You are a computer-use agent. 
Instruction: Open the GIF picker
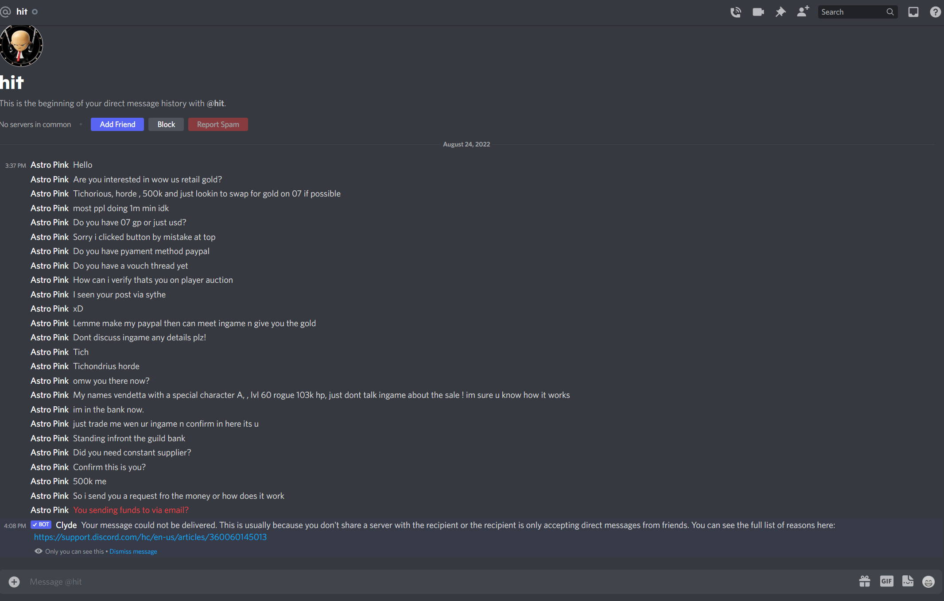coord(886,581)
